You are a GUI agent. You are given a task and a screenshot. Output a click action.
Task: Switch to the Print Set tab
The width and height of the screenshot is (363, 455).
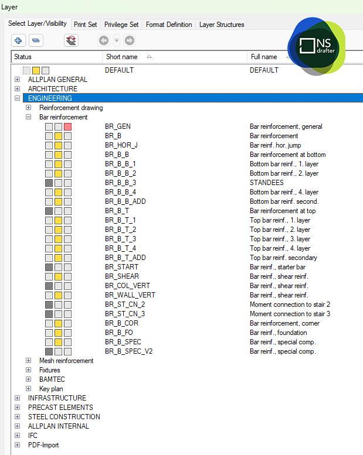pyautogui.click(x=85, y=25)
